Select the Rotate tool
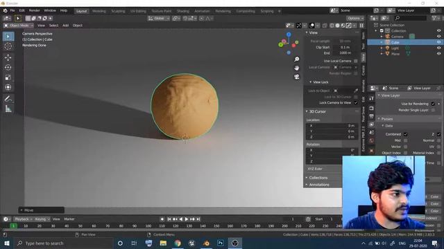Image resolution: width=444 pixels, height=249 pixels. tap(8, 68)
